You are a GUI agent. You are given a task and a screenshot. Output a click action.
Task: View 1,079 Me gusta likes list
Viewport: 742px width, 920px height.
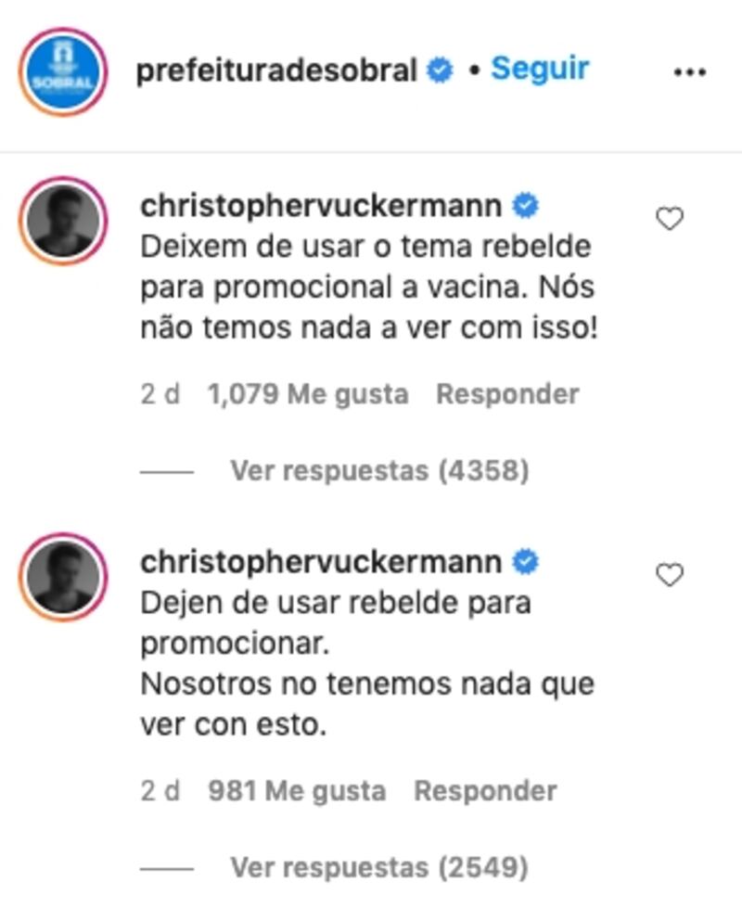coord(308,394)
